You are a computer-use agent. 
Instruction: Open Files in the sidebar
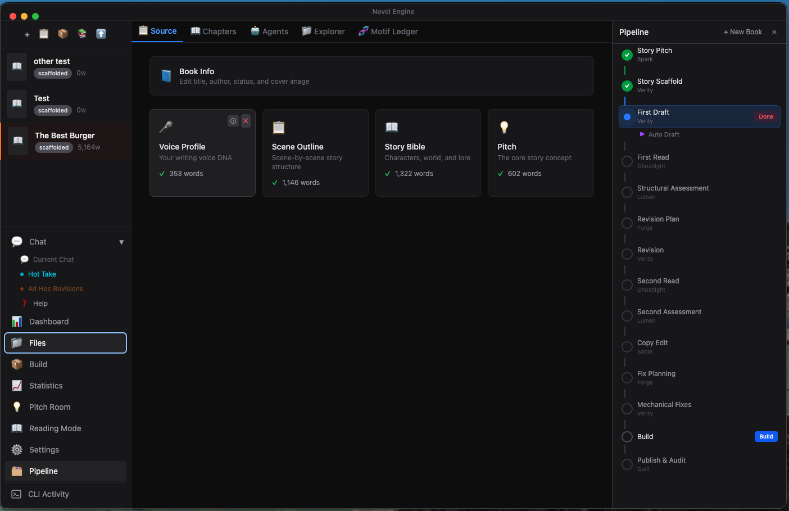click(x=65, y=343)
